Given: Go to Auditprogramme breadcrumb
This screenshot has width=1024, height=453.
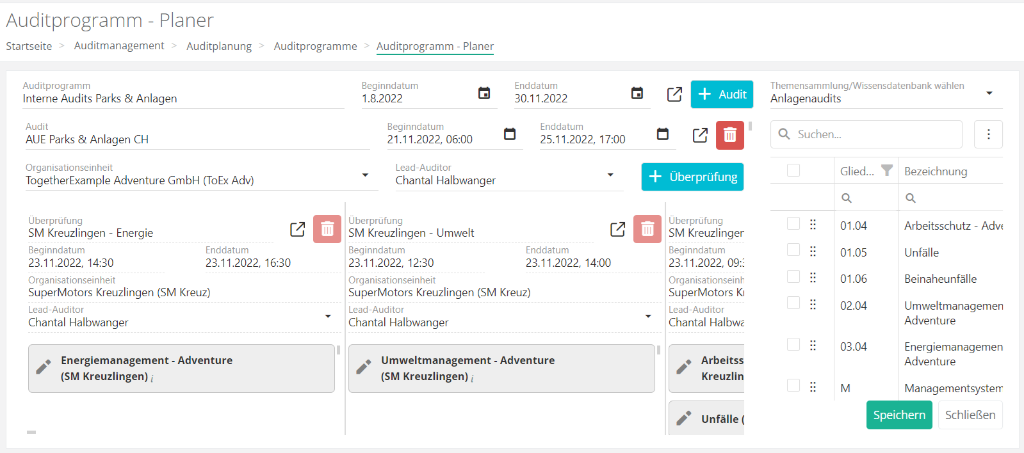Looking at the screenshot, I should pyautogui.click(x=315, y=46).
